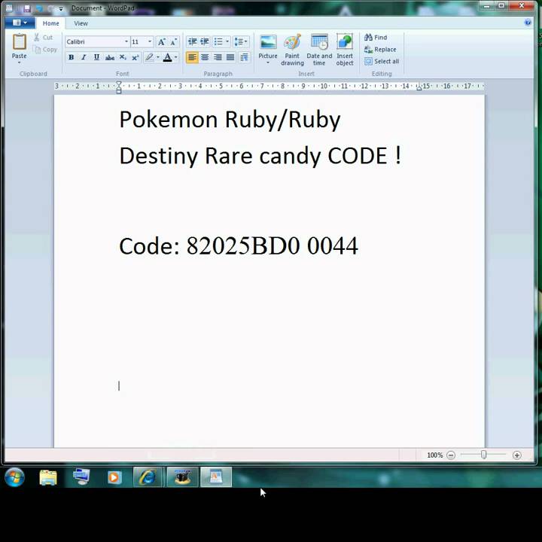Click the Copy button
The height and width of the screenshot is (542, 542).
point(45,50)
